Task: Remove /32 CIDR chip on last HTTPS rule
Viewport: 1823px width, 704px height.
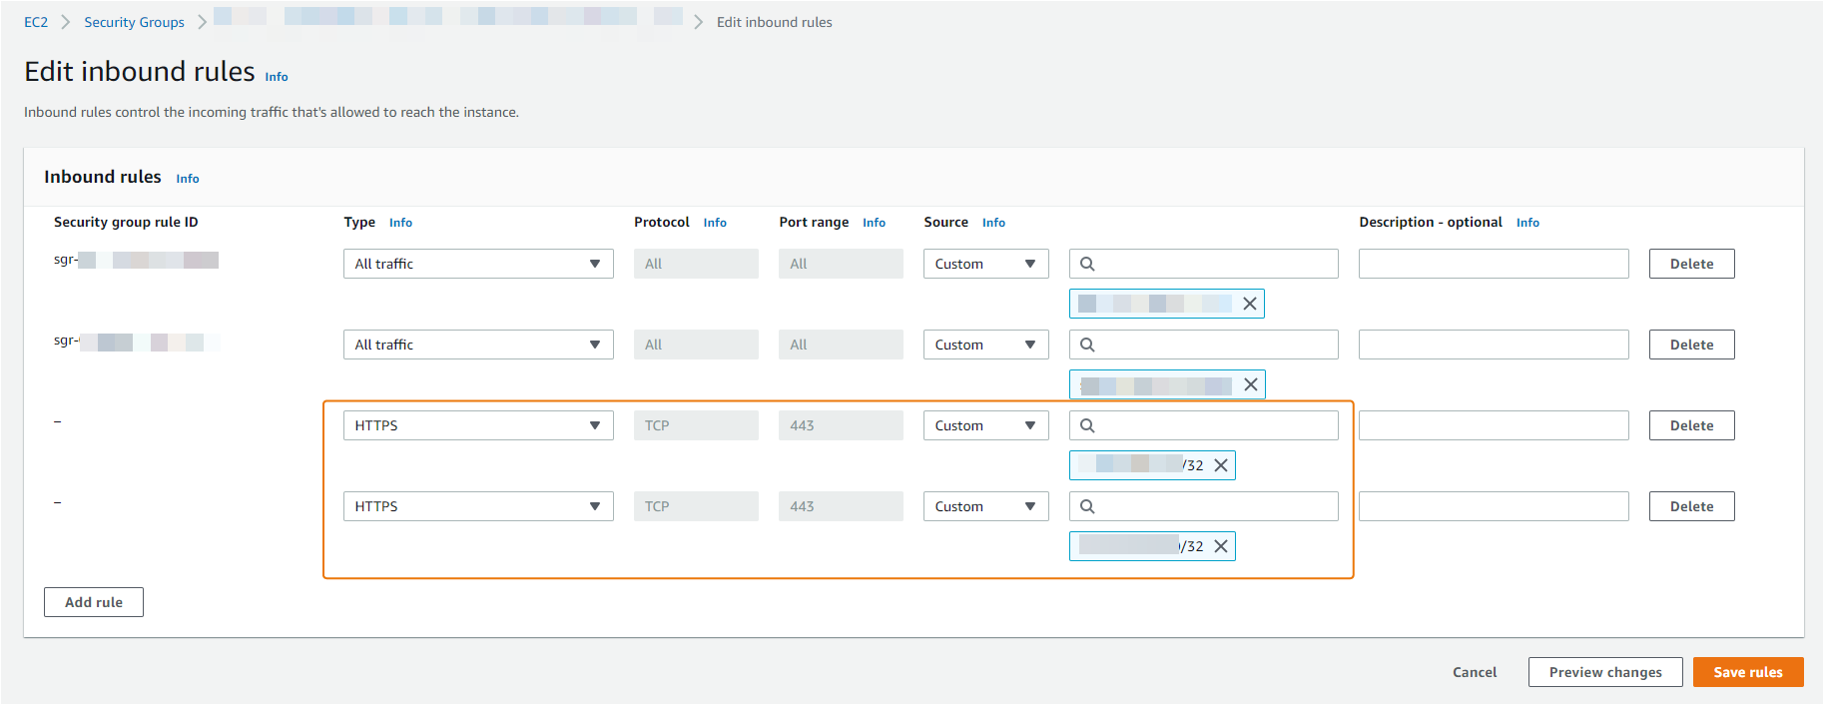Action: (x=1220, y=546)
